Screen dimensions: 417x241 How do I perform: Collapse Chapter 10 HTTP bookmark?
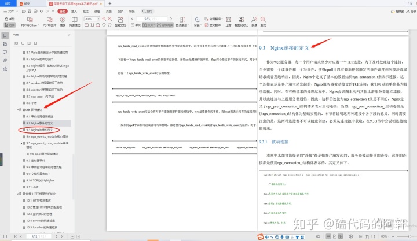point(17,194)
